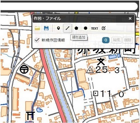
Task: Select the freehand edit pencil icon
Action: tap(104, 28)
